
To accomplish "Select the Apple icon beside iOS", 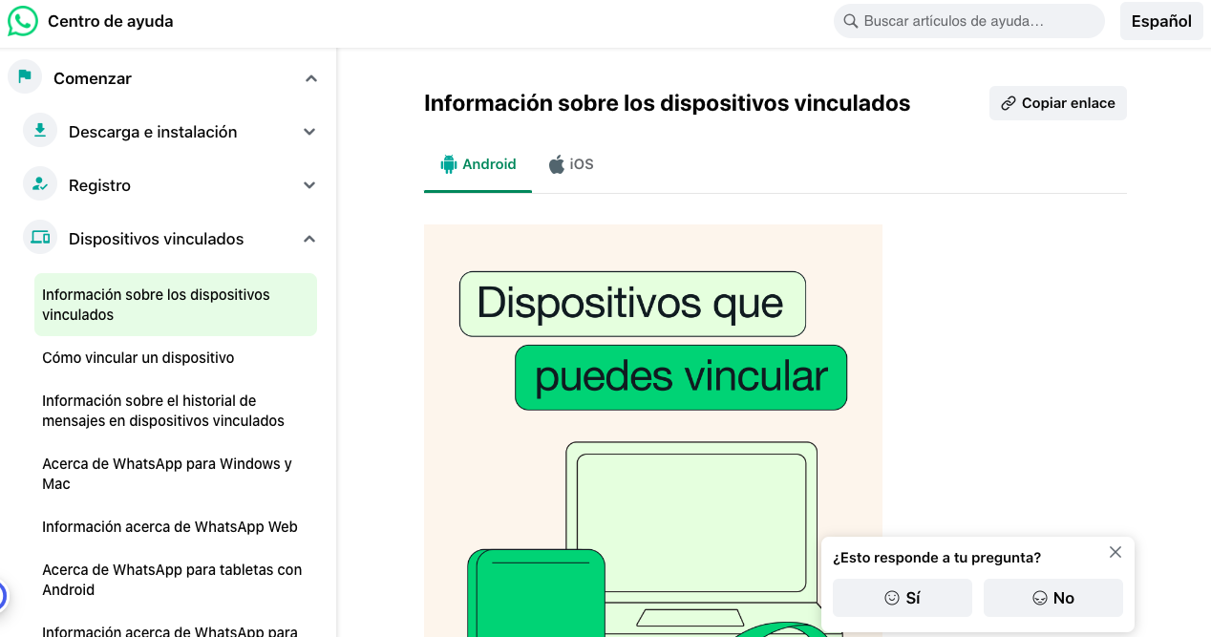I will pyautogui.click(x=555, y=163).
